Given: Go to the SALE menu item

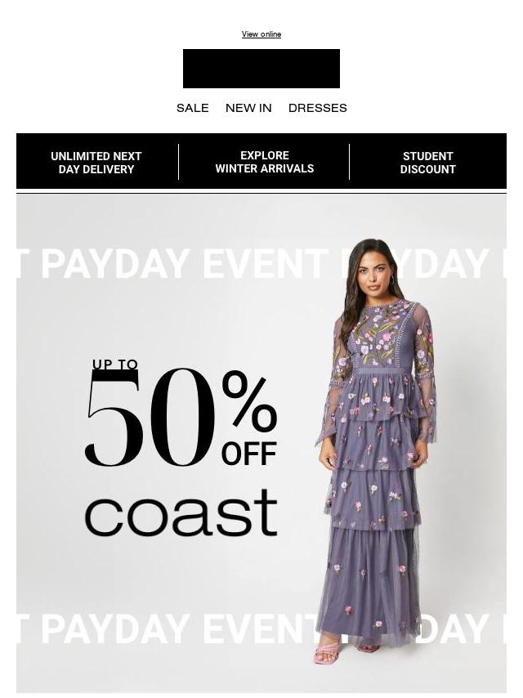Looking at the screenshot, I should tap(193, 108).
